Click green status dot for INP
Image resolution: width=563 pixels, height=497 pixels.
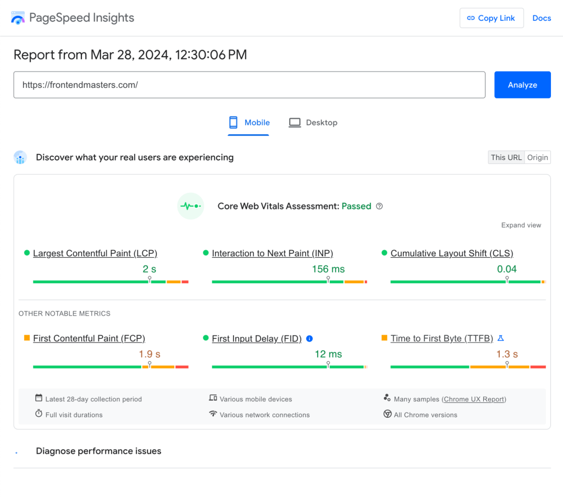pyautogui.click(x=206, y=253)
